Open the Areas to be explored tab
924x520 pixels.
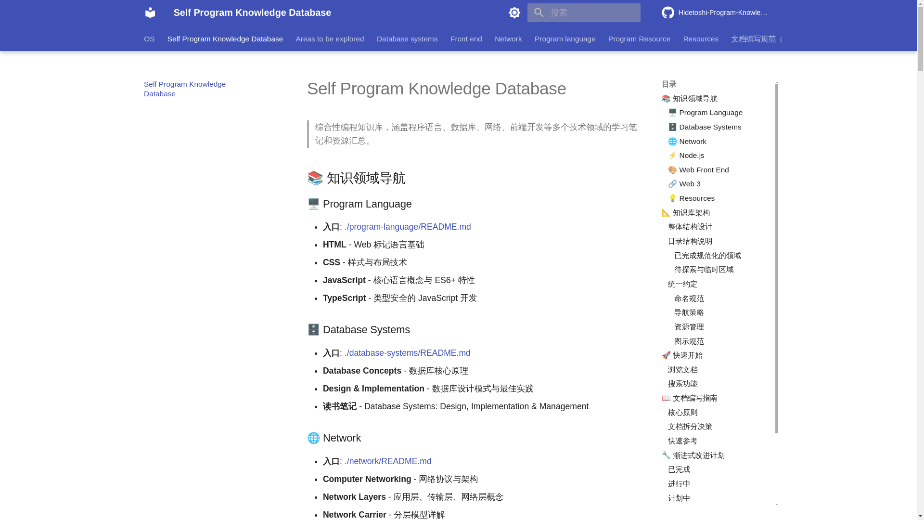(330, 39)
